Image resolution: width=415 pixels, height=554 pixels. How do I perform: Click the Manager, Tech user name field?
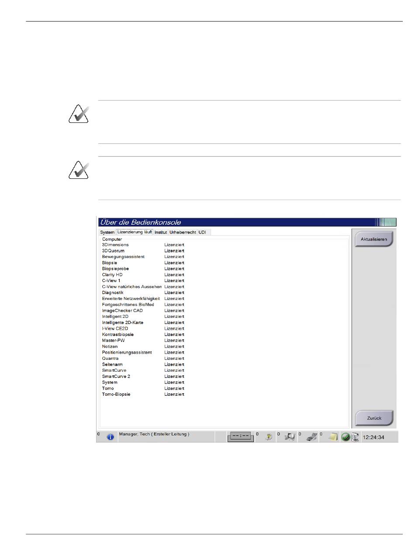point(154,435)
